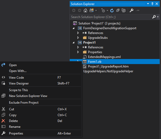Select the UpgradeStubs folder
Screen dimensions: 161x139
pyautogui.click(x=98, y=38)
